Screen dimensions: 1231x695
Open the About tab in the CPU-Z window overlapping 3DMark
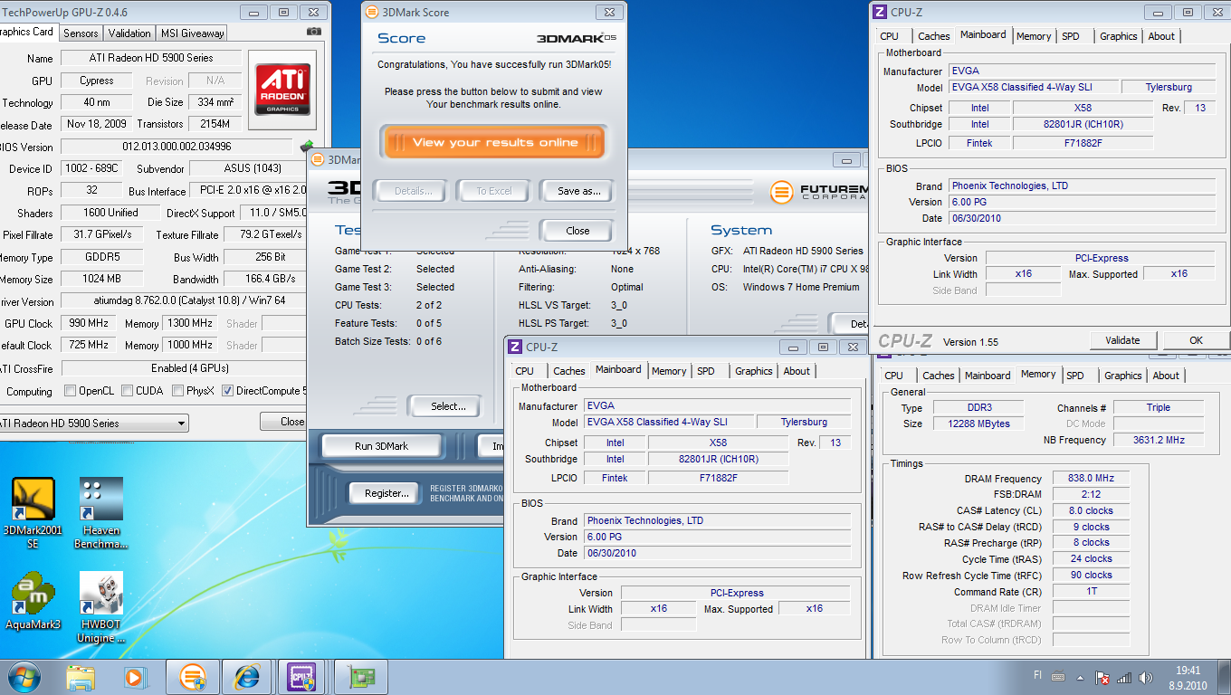pos(797,371)
